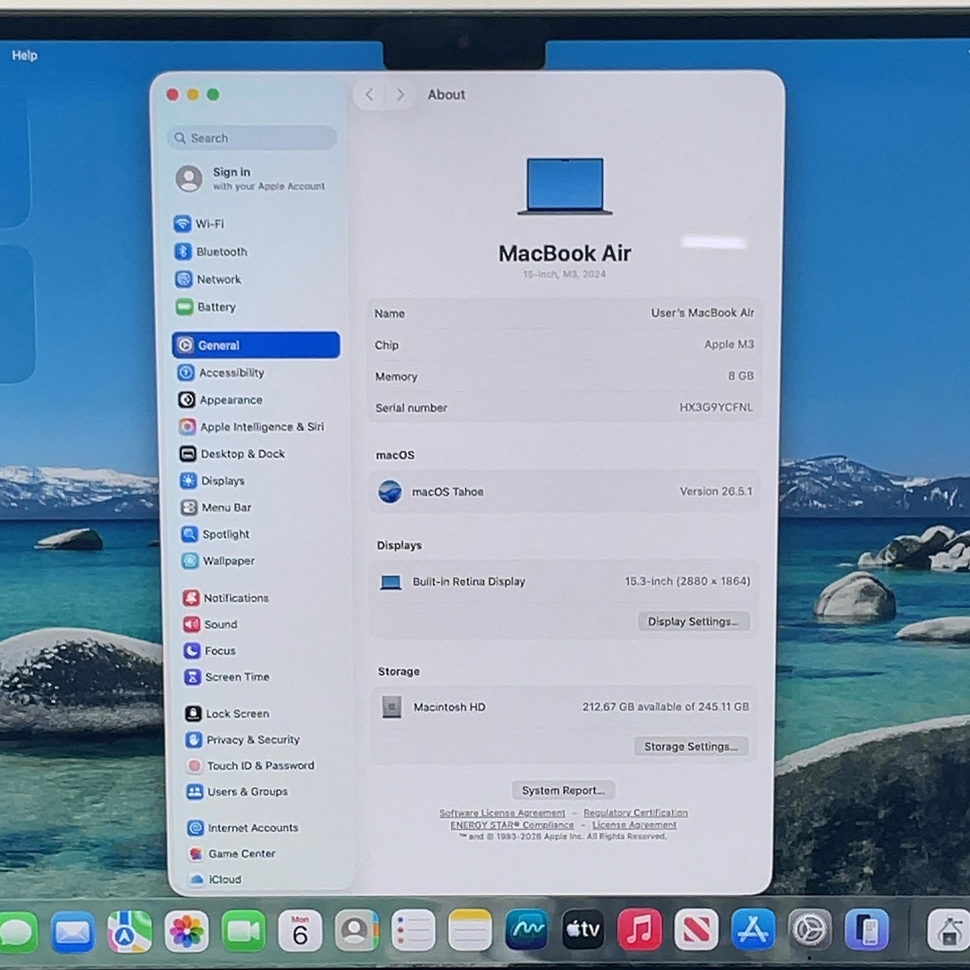Open Apple Intelligence & Siri settings
This screenshot has height=970, width=970.
[x=252, y=427]
